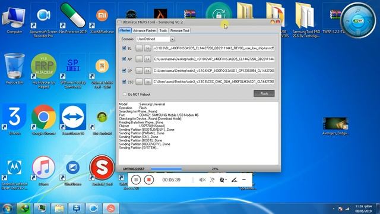Browse for AP file with ... button
The image size is (380, 214).
(139, 59)
